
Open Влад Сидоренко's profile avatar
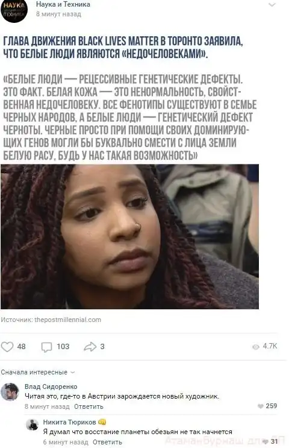(10, 392)
